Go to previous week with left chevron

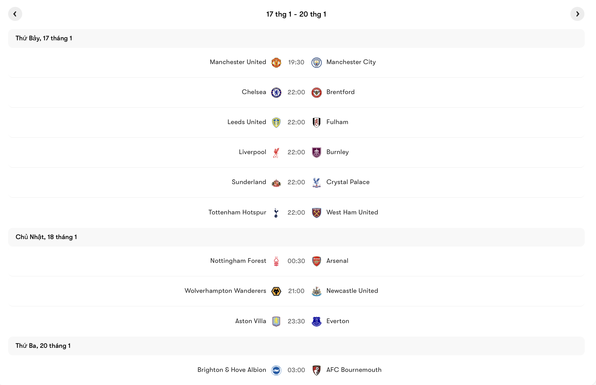pos(15,14)
